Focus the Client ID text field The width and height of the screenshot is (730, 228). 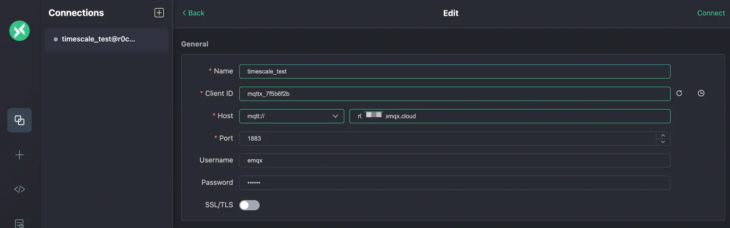[x=454, y=94]
